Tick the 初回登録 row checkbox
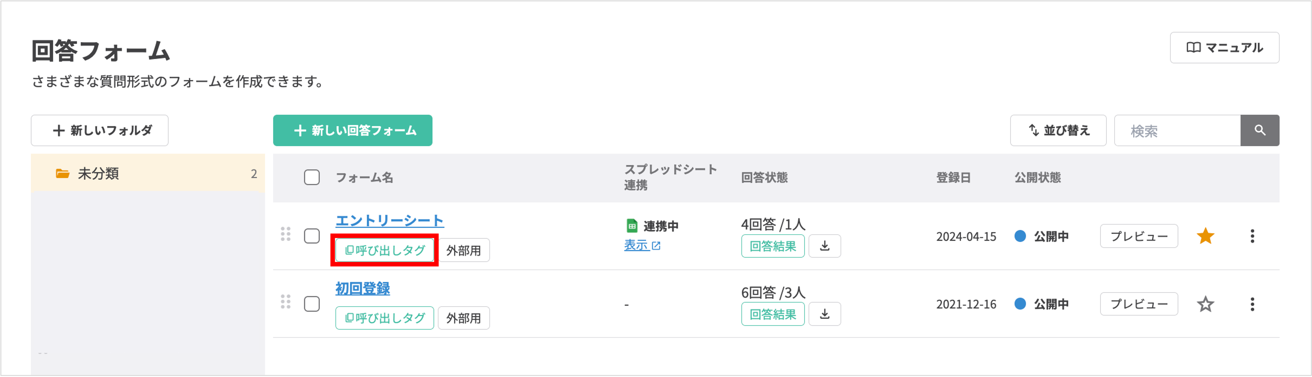Viewport: 1312px width, 377px height. point(312,304)
